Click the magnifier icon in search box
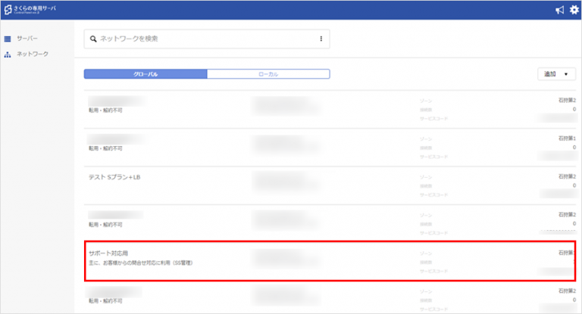 [x=93, y=39]
